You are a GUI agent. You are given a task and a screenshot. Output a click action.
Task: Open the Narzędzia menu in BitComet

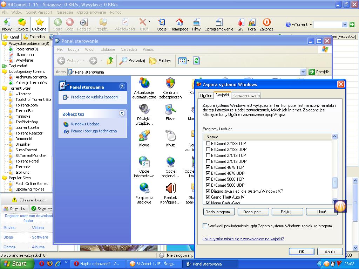point(65,12)
